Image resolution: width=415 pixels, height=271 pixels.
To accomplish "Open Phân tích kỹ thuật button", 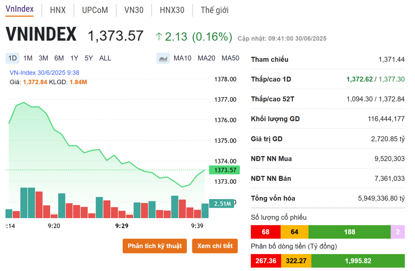I will 155,246.
